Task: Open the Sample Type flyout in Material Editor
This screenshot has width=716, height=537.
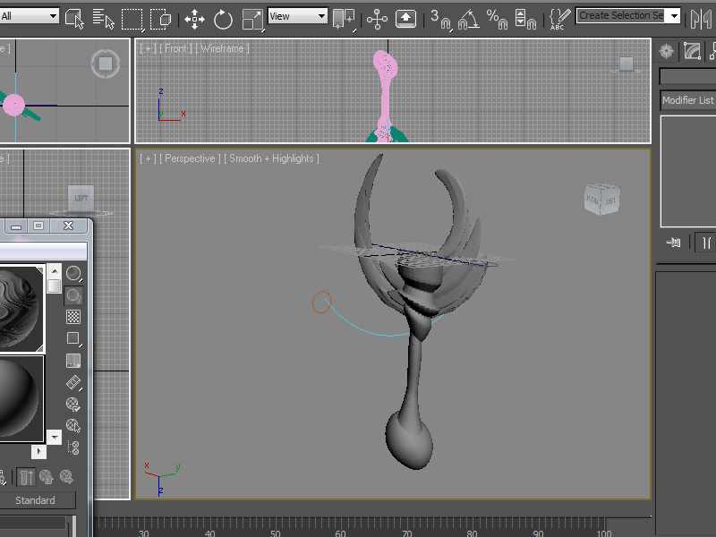Action: click(73, 274)
